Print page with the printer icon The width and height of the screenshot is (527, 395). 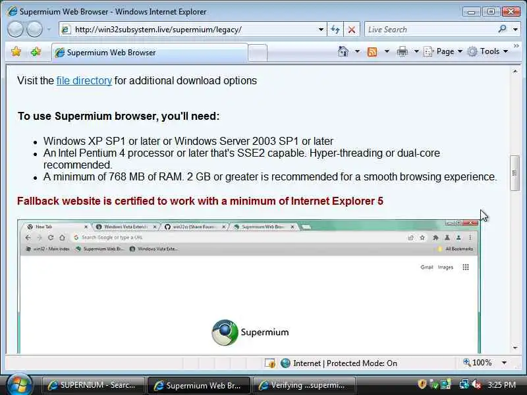pyautogui.click(x=402, y=51)
